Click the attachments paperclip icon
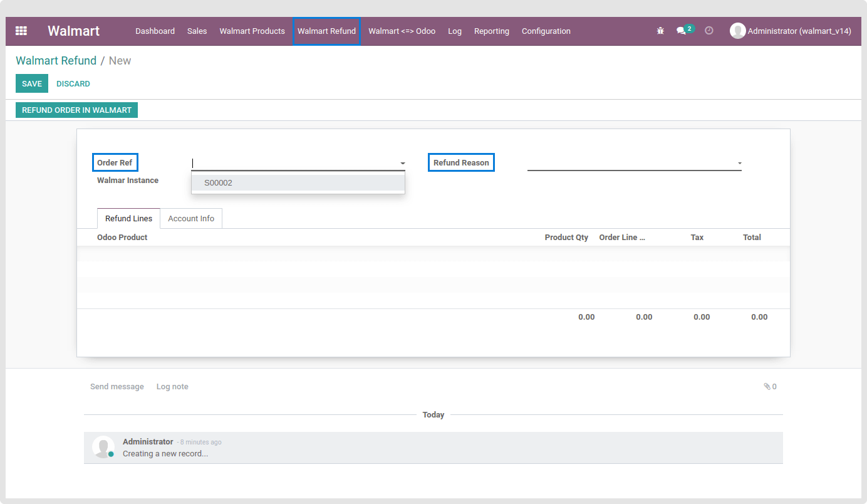The image size is (867, 504). coord(767,387)
